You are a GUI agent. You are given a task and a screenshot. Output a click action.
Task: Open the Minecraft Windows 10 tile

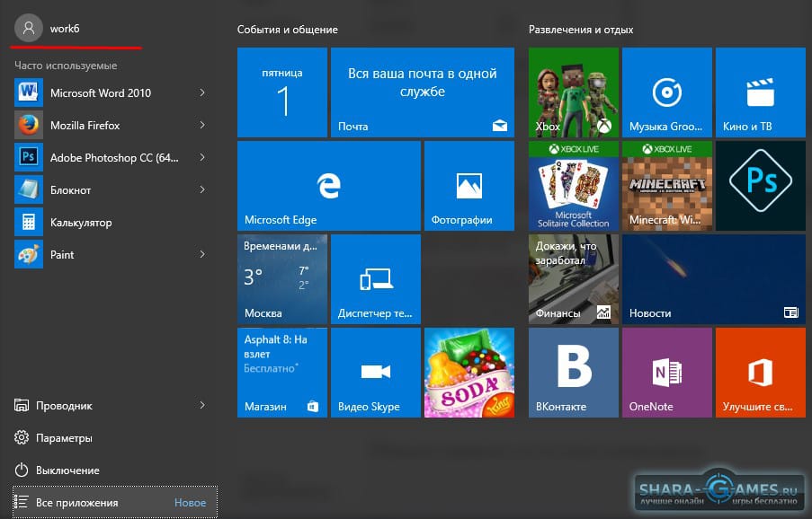[x=667, y=186]
